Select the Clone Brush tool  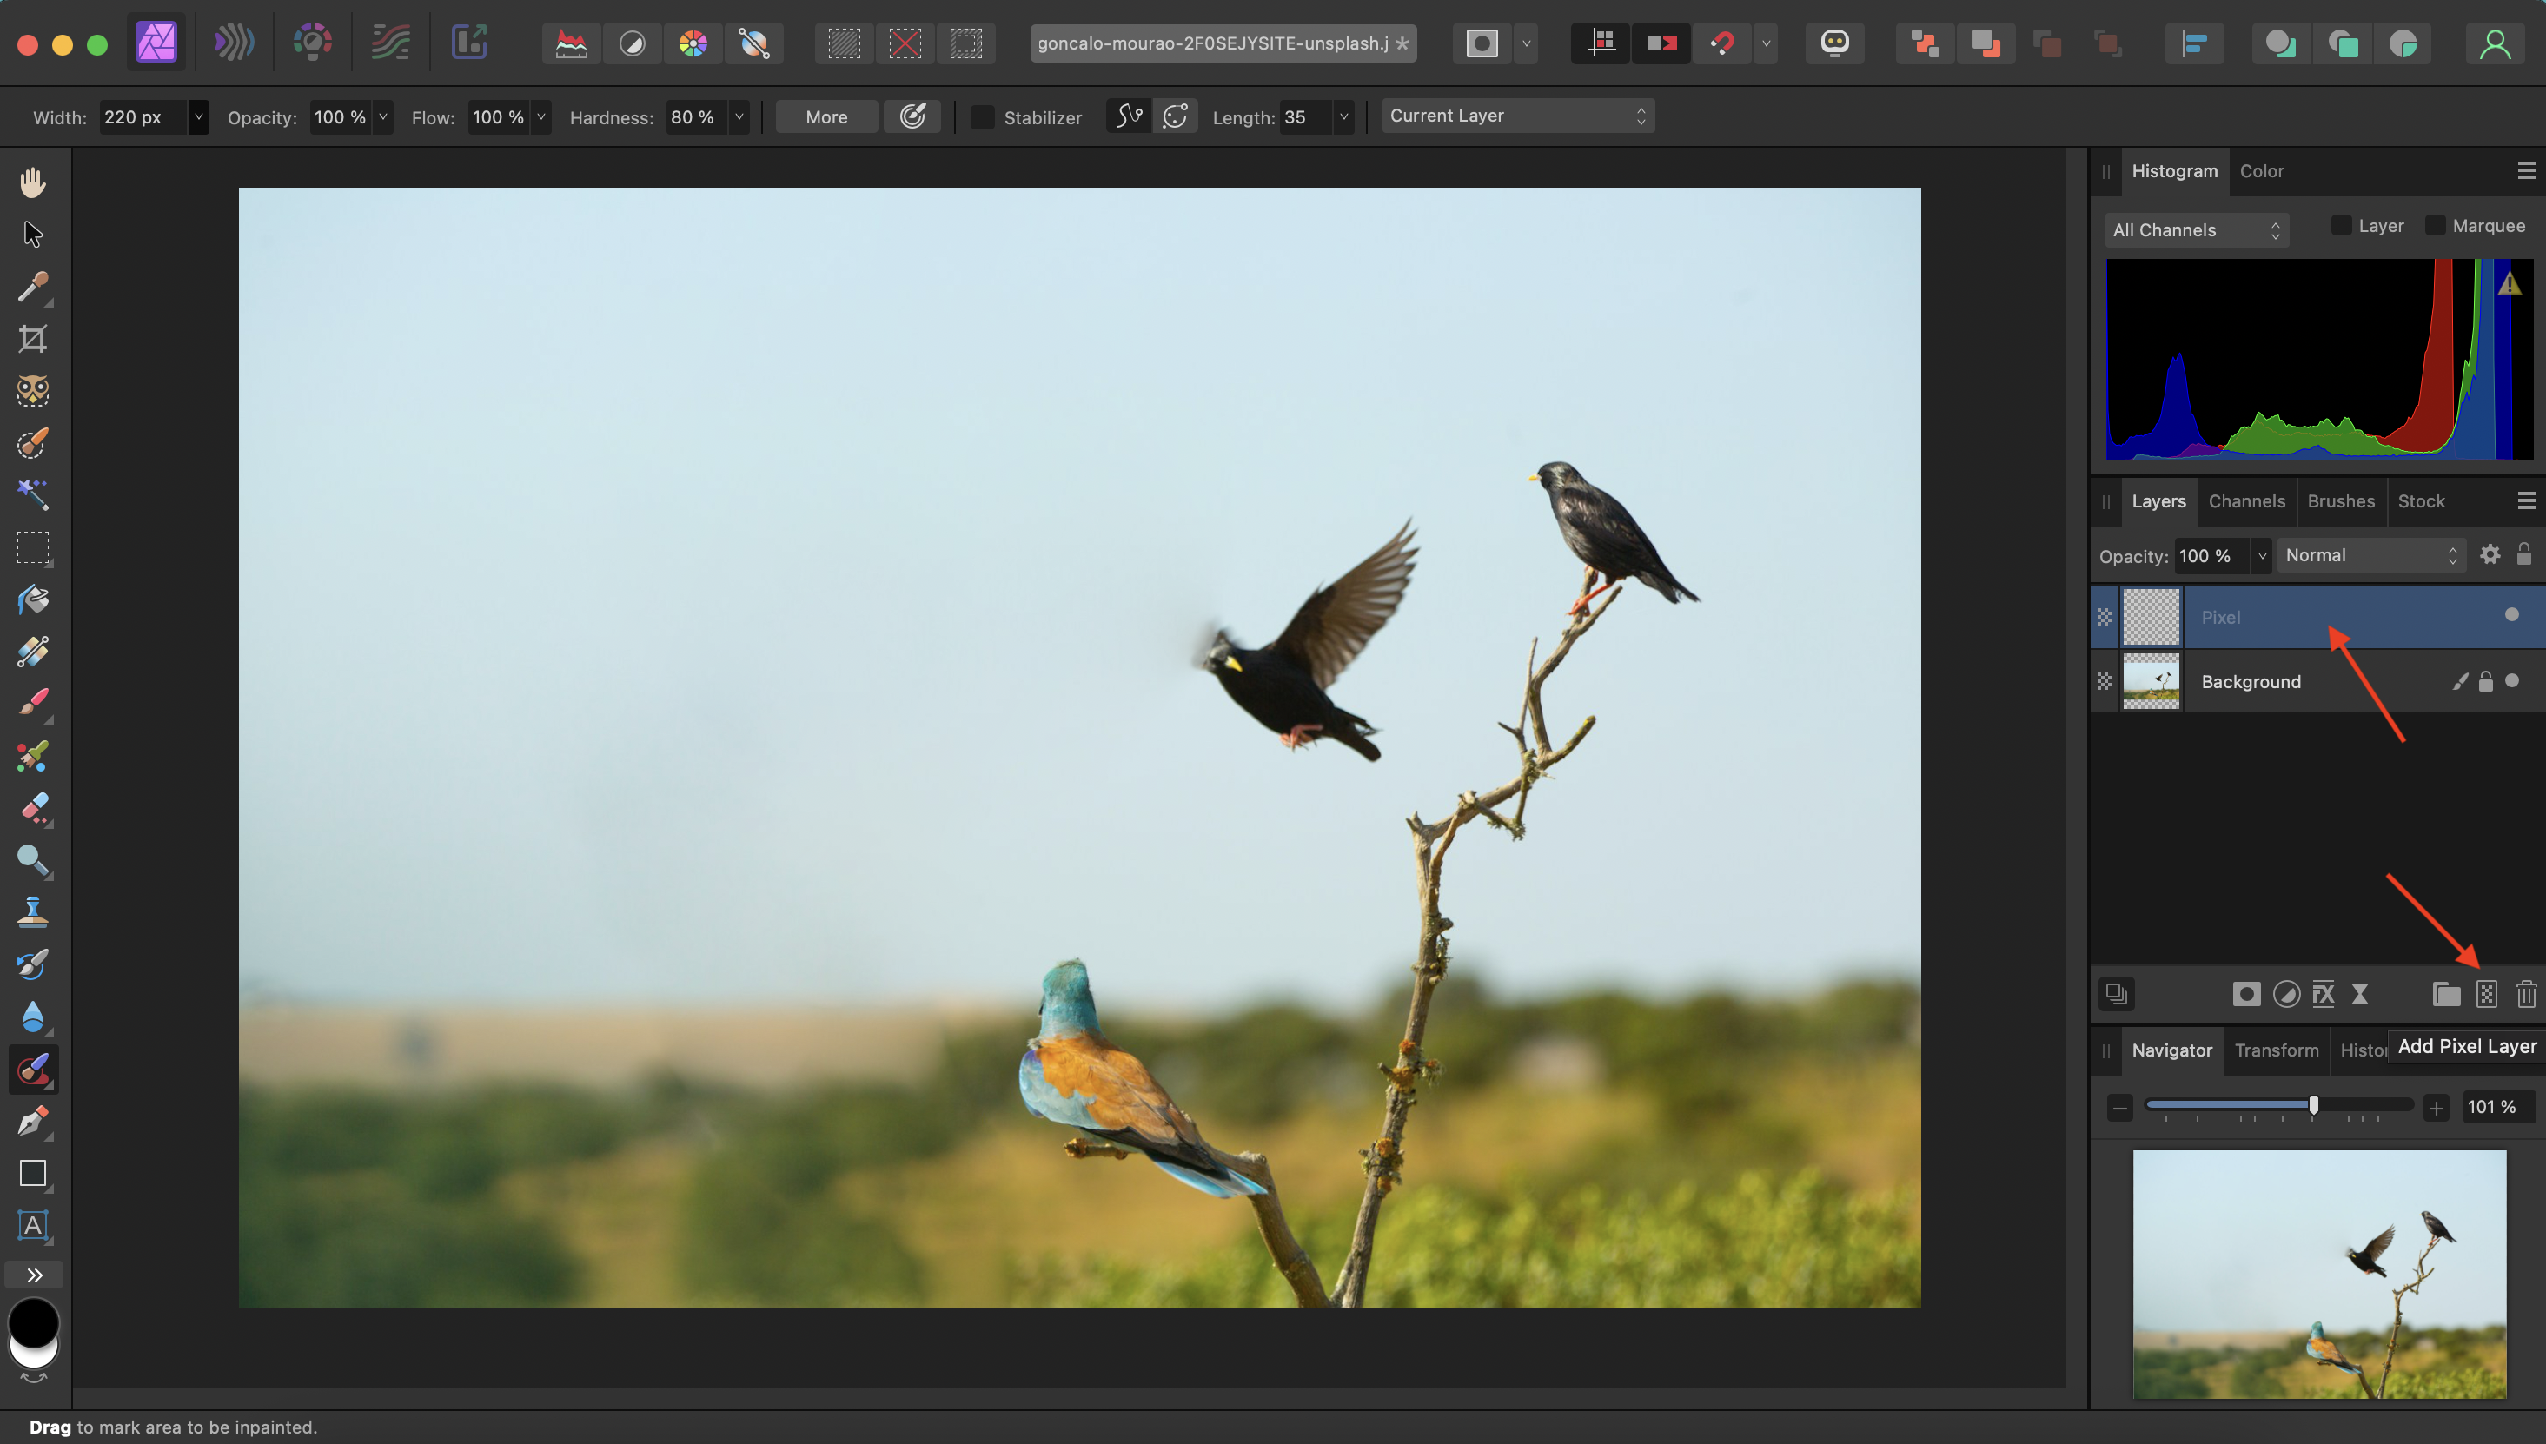33,911
